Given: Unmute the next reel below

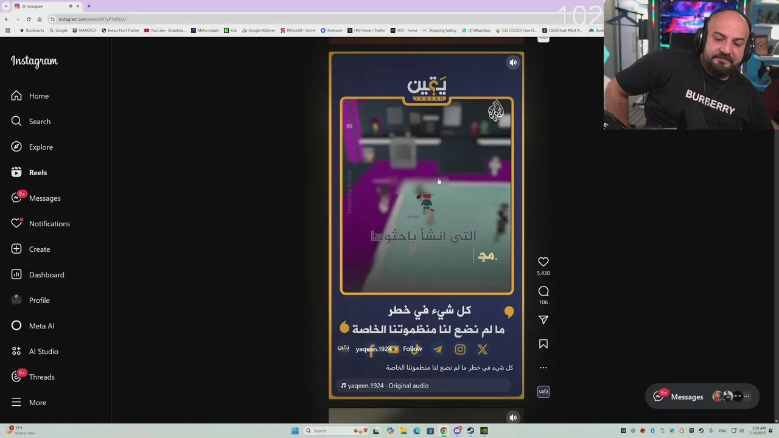Looking at the screenshot, I should coord(513,417).
